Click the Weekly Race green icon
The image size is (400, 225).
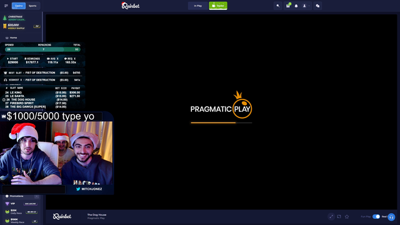(7, 221)
